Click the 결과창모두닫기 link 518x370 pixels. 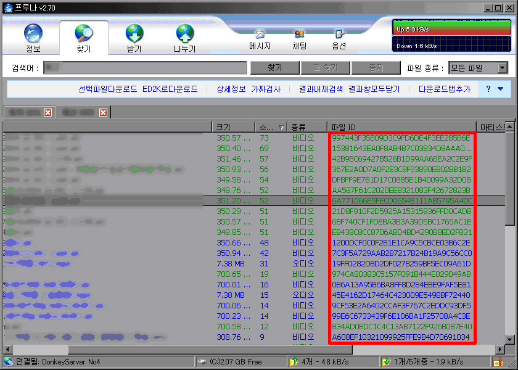[374, 89]
